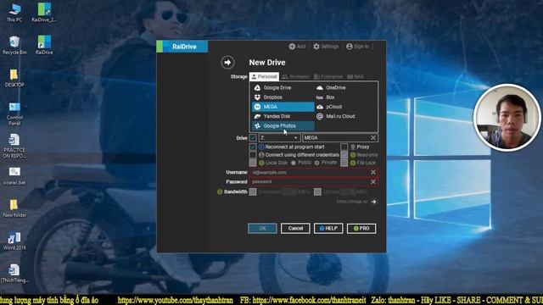Enable the Proxy checkbox

point(344,147)
